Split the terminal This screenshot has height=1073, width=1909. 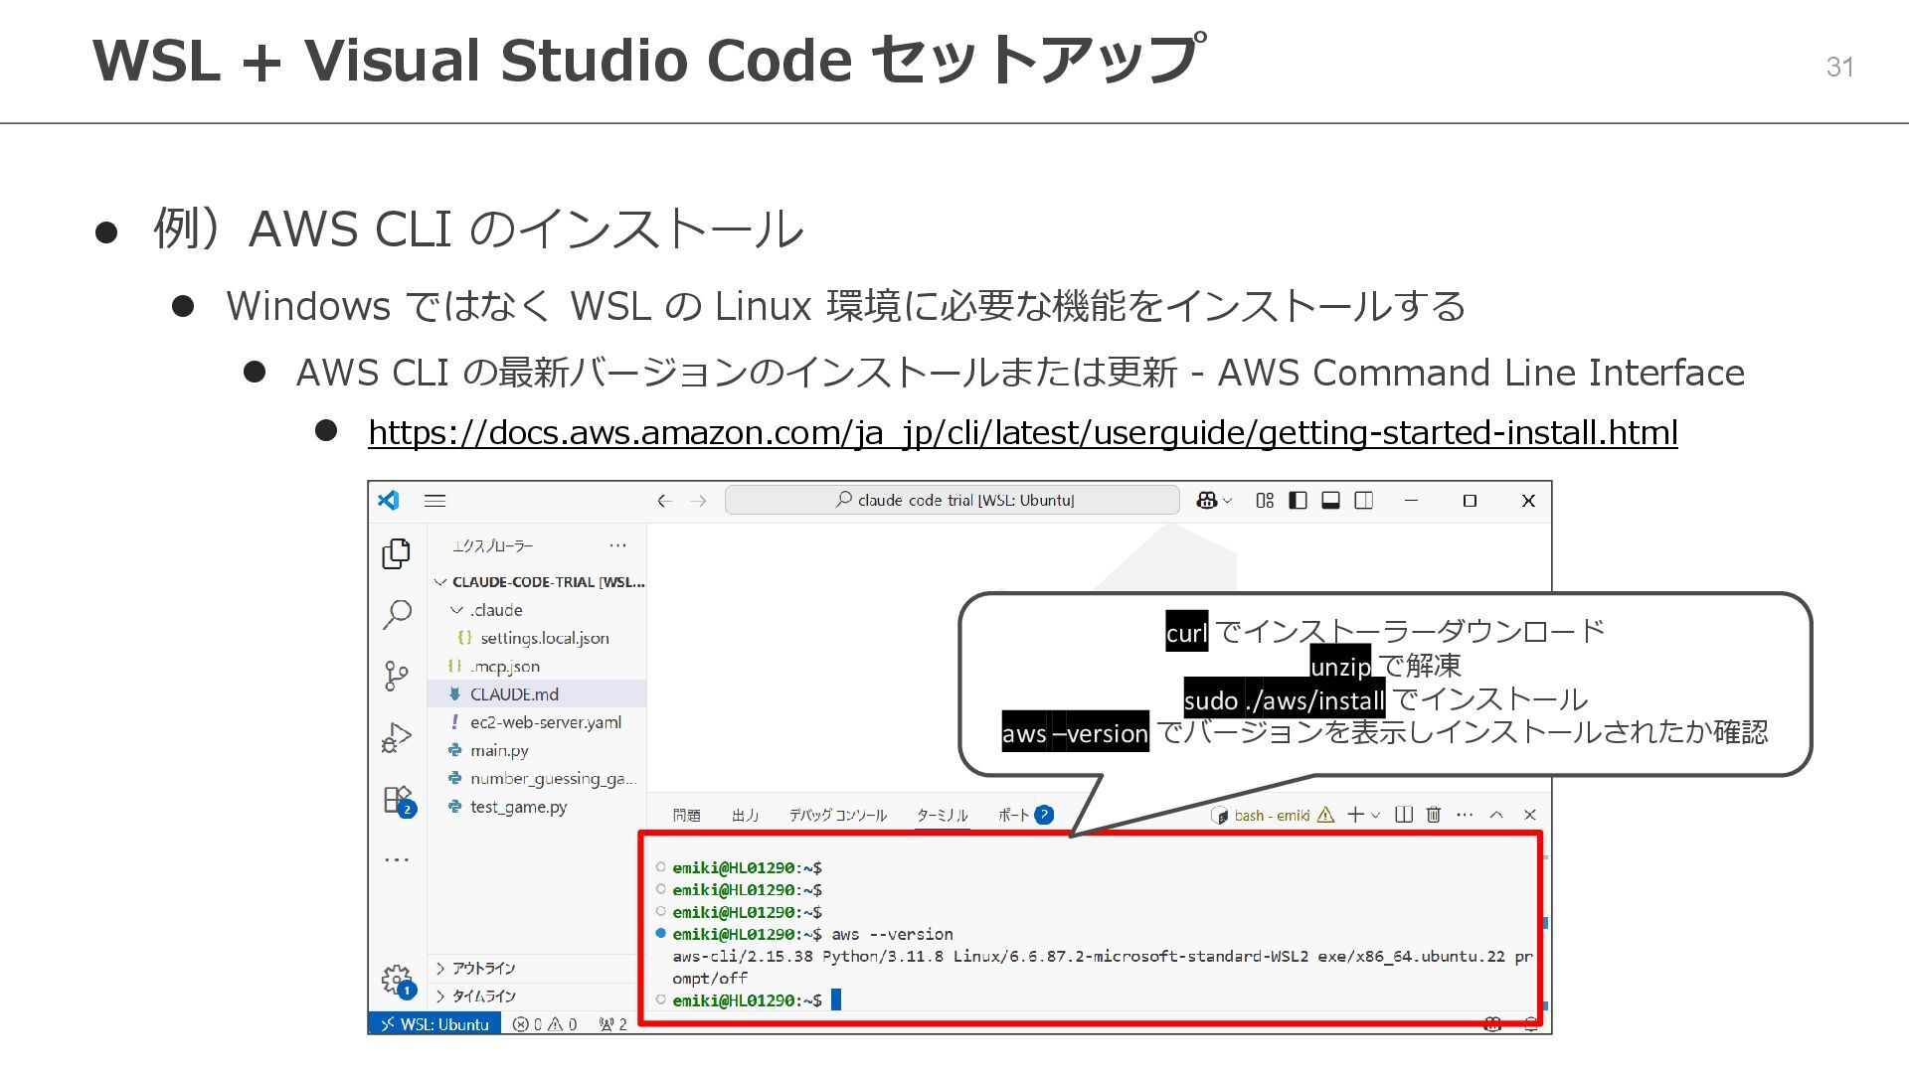[x=1404, y=815]
